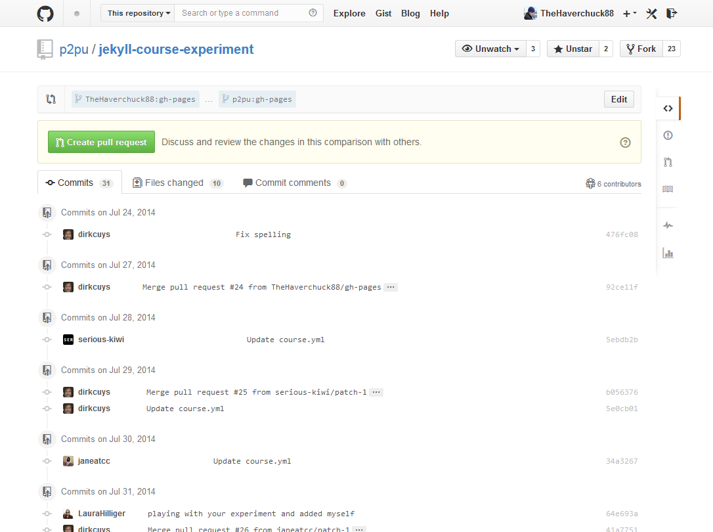
Task: Open commit hash 5ebdb2b
Action: point(622,340)
